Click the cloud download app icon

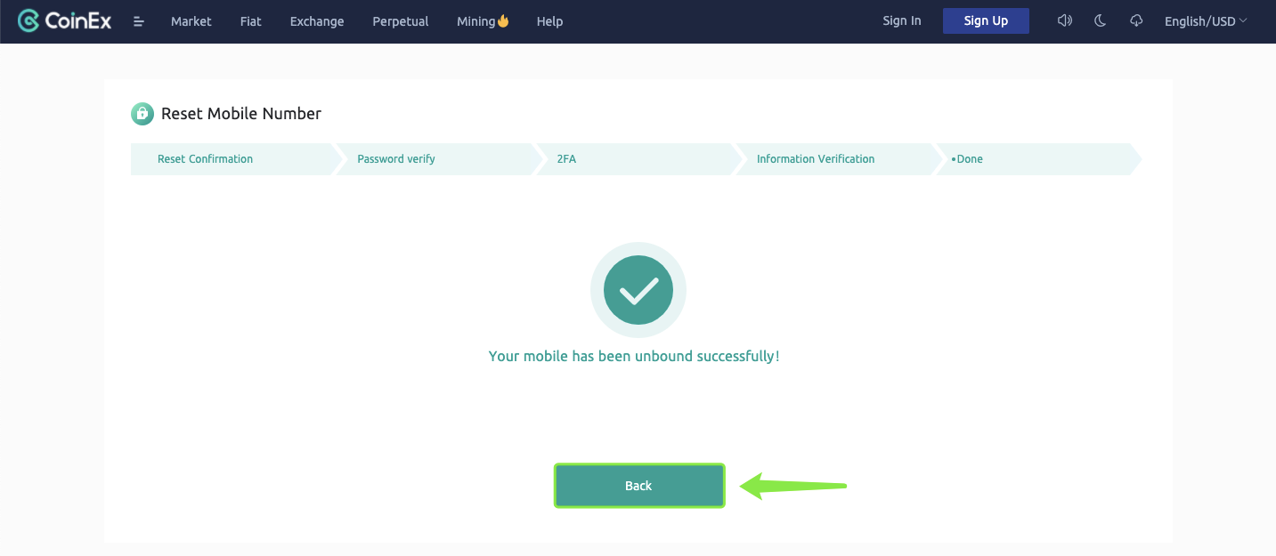pyautogui.click(x=1136, y=21)
